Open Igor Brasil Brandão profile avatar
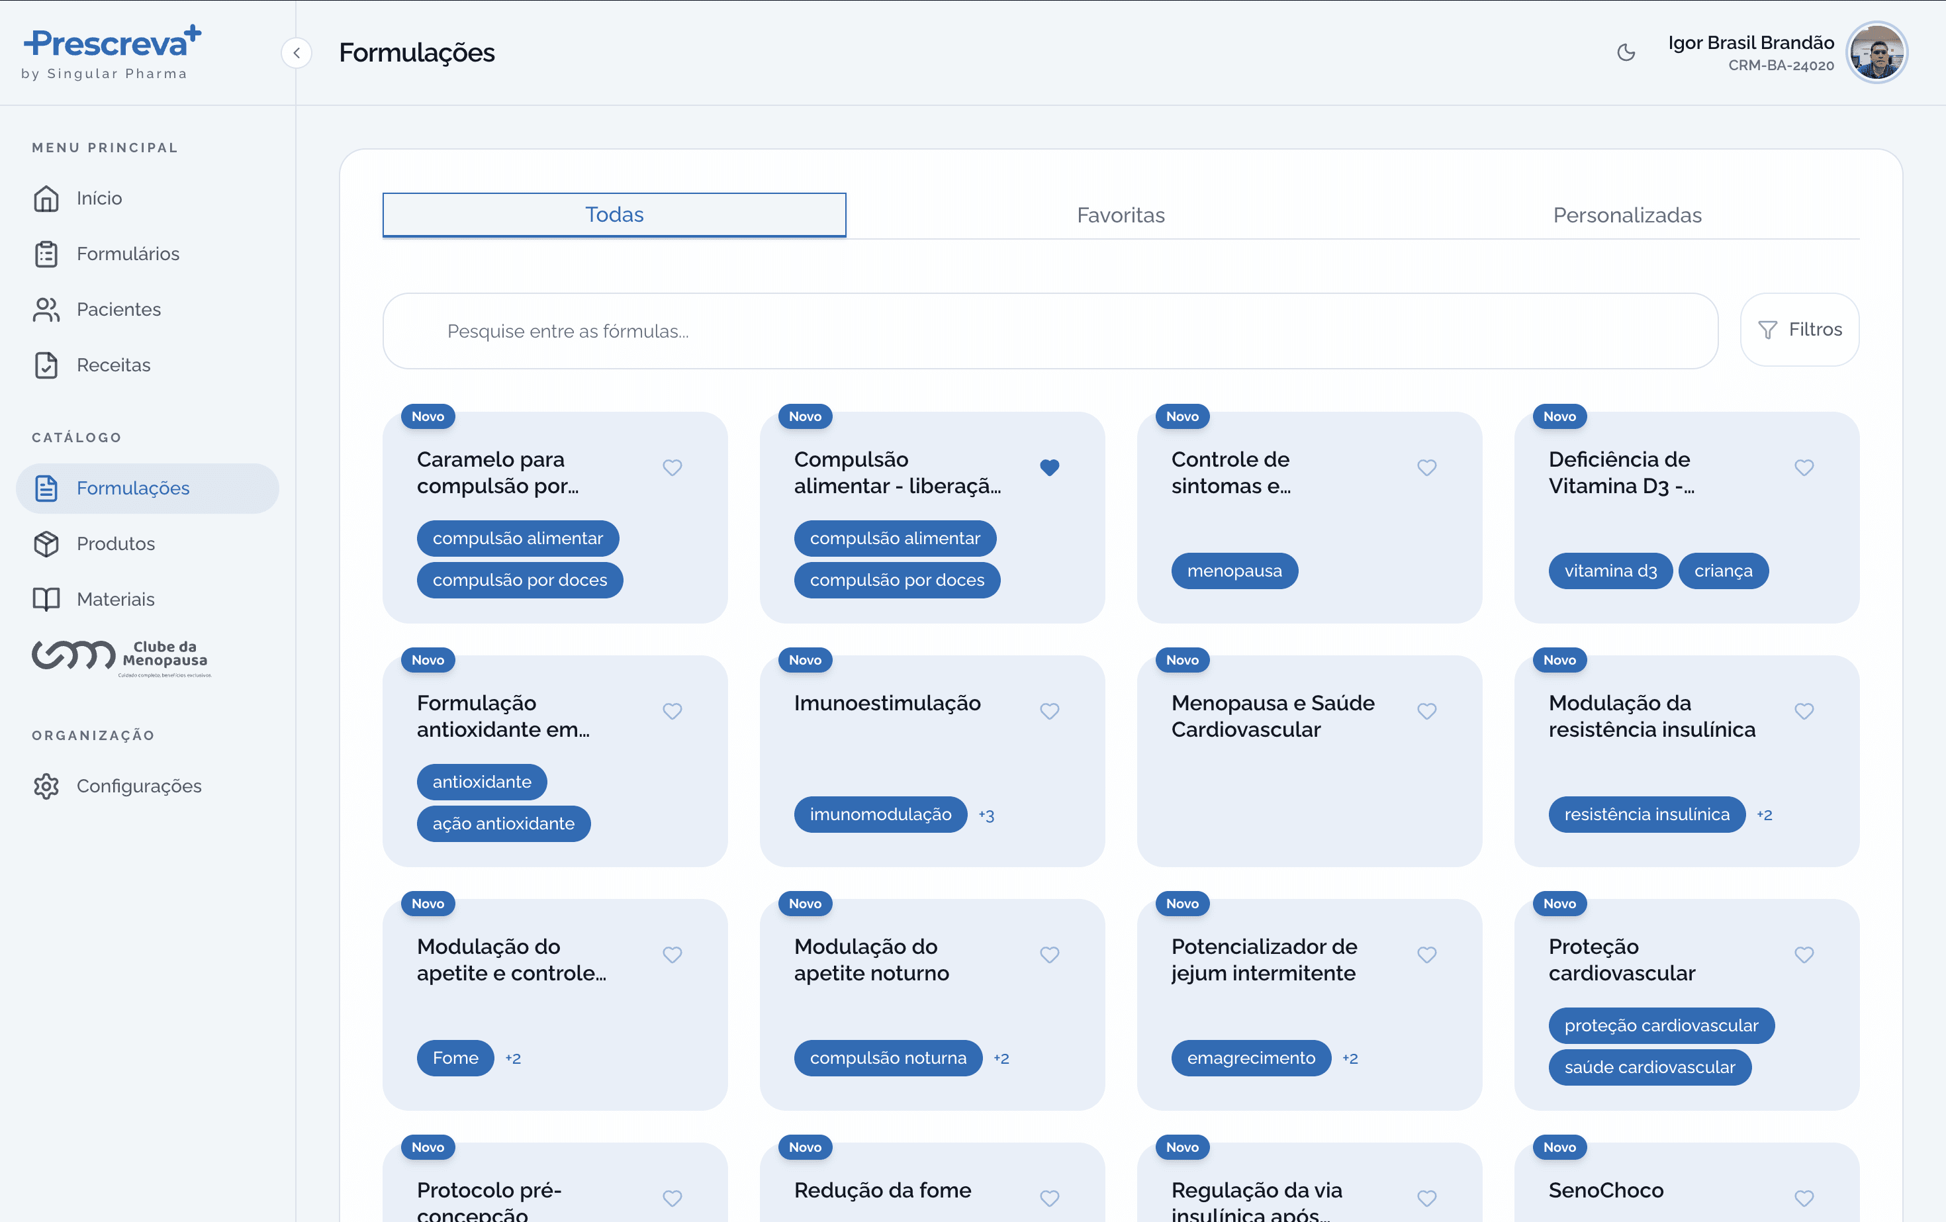The height and width of the screenshot is (1222, 1946). 1876,54
